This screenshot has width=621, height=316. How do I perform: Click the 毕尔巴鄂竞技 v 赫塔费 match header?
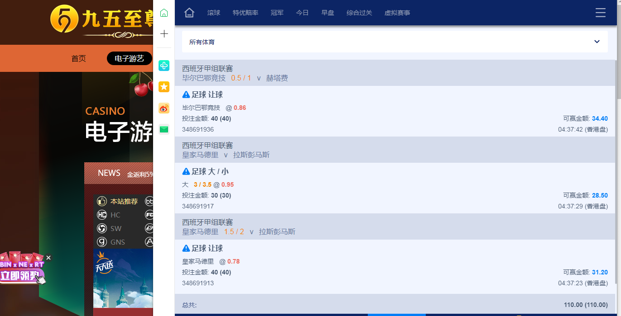(x=395, y=73)
